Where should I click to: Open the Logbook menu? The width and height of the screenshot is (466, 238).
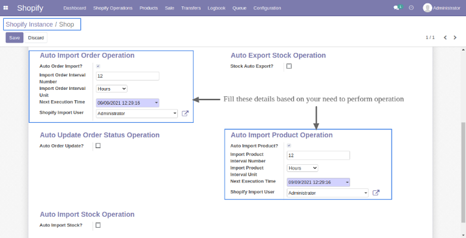(x=216, y=8)
